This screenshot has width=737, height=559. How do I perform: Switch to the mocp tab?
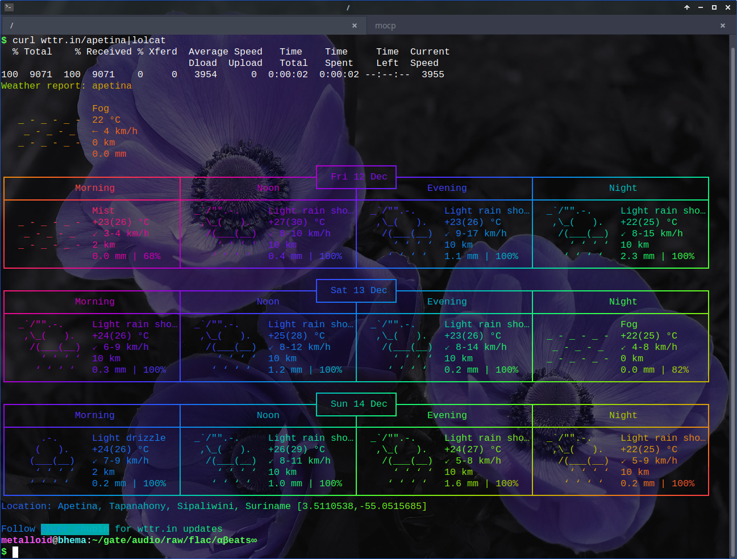click(385, 26)
